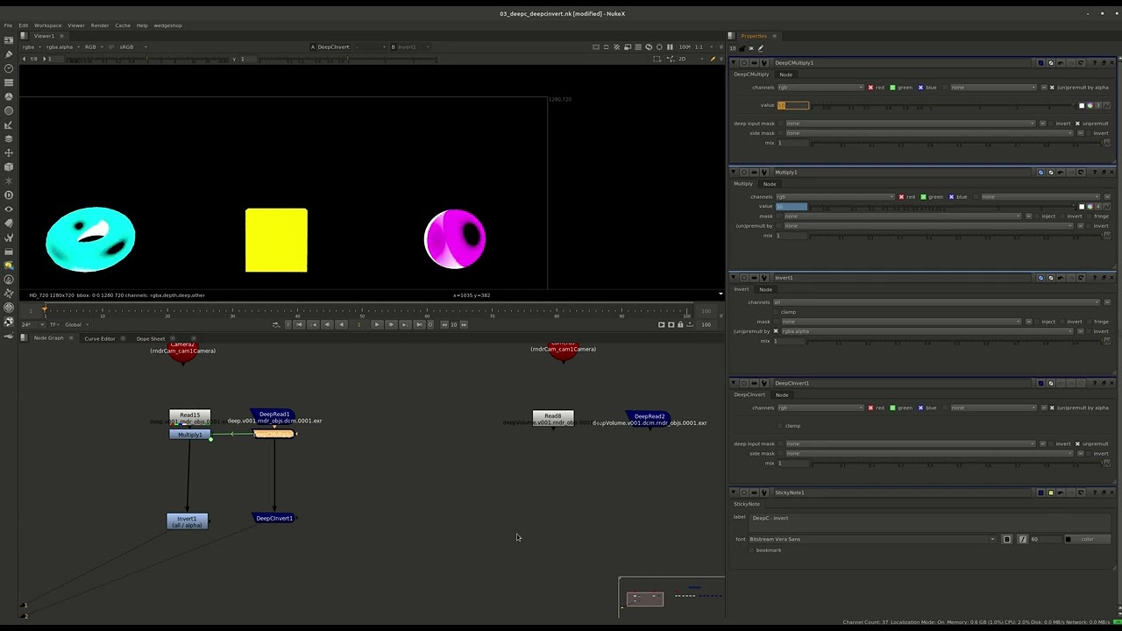This screenshot has width=1122, height=631.
Task: Switch to the Curve Editor tab
Action: (x=100, y=338)
